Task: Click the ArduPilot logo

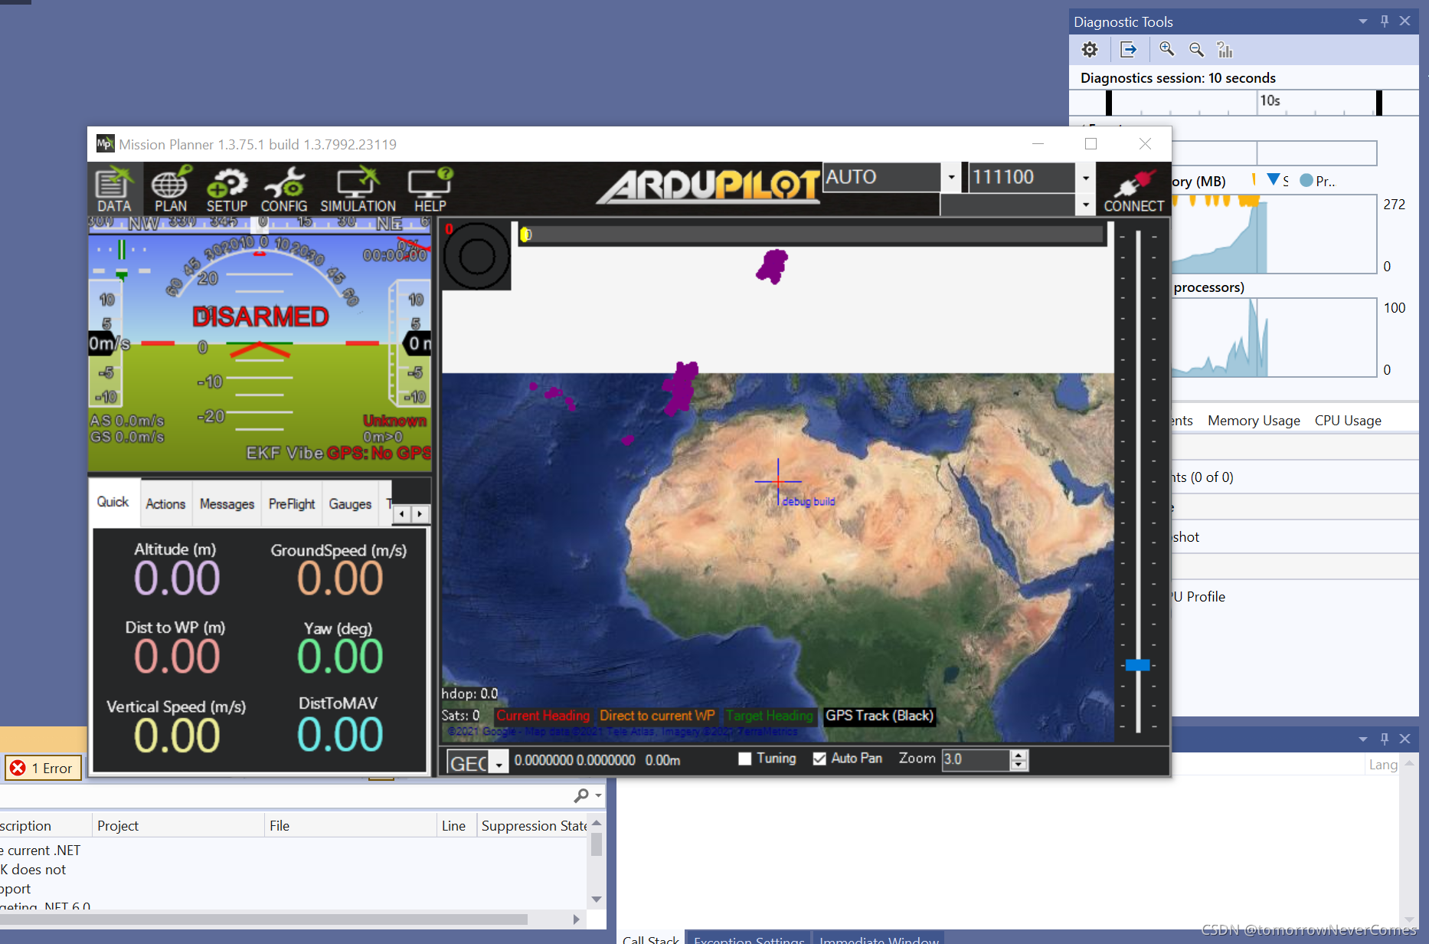Action: click(x=708, y=185)
